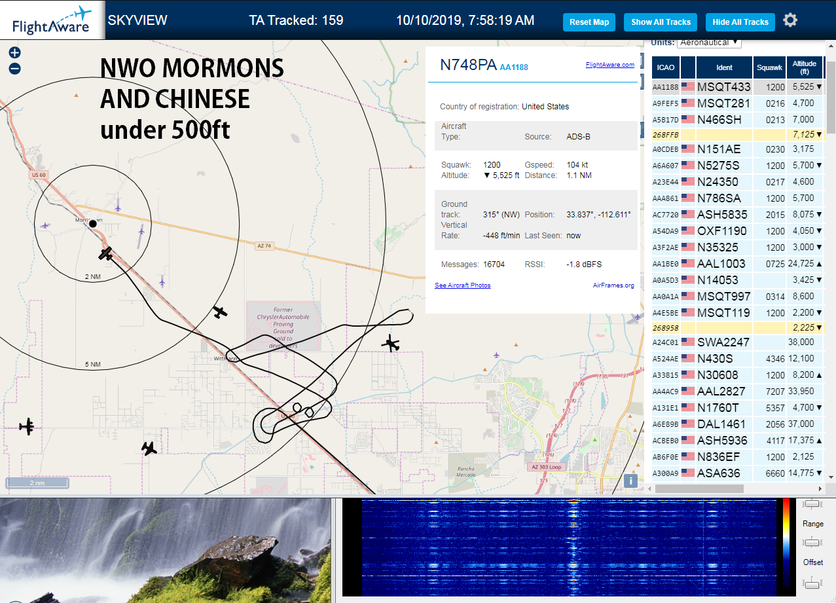Click the spectrum color scale bar
This screenshot has width=836, height=603.
[787, 542]
